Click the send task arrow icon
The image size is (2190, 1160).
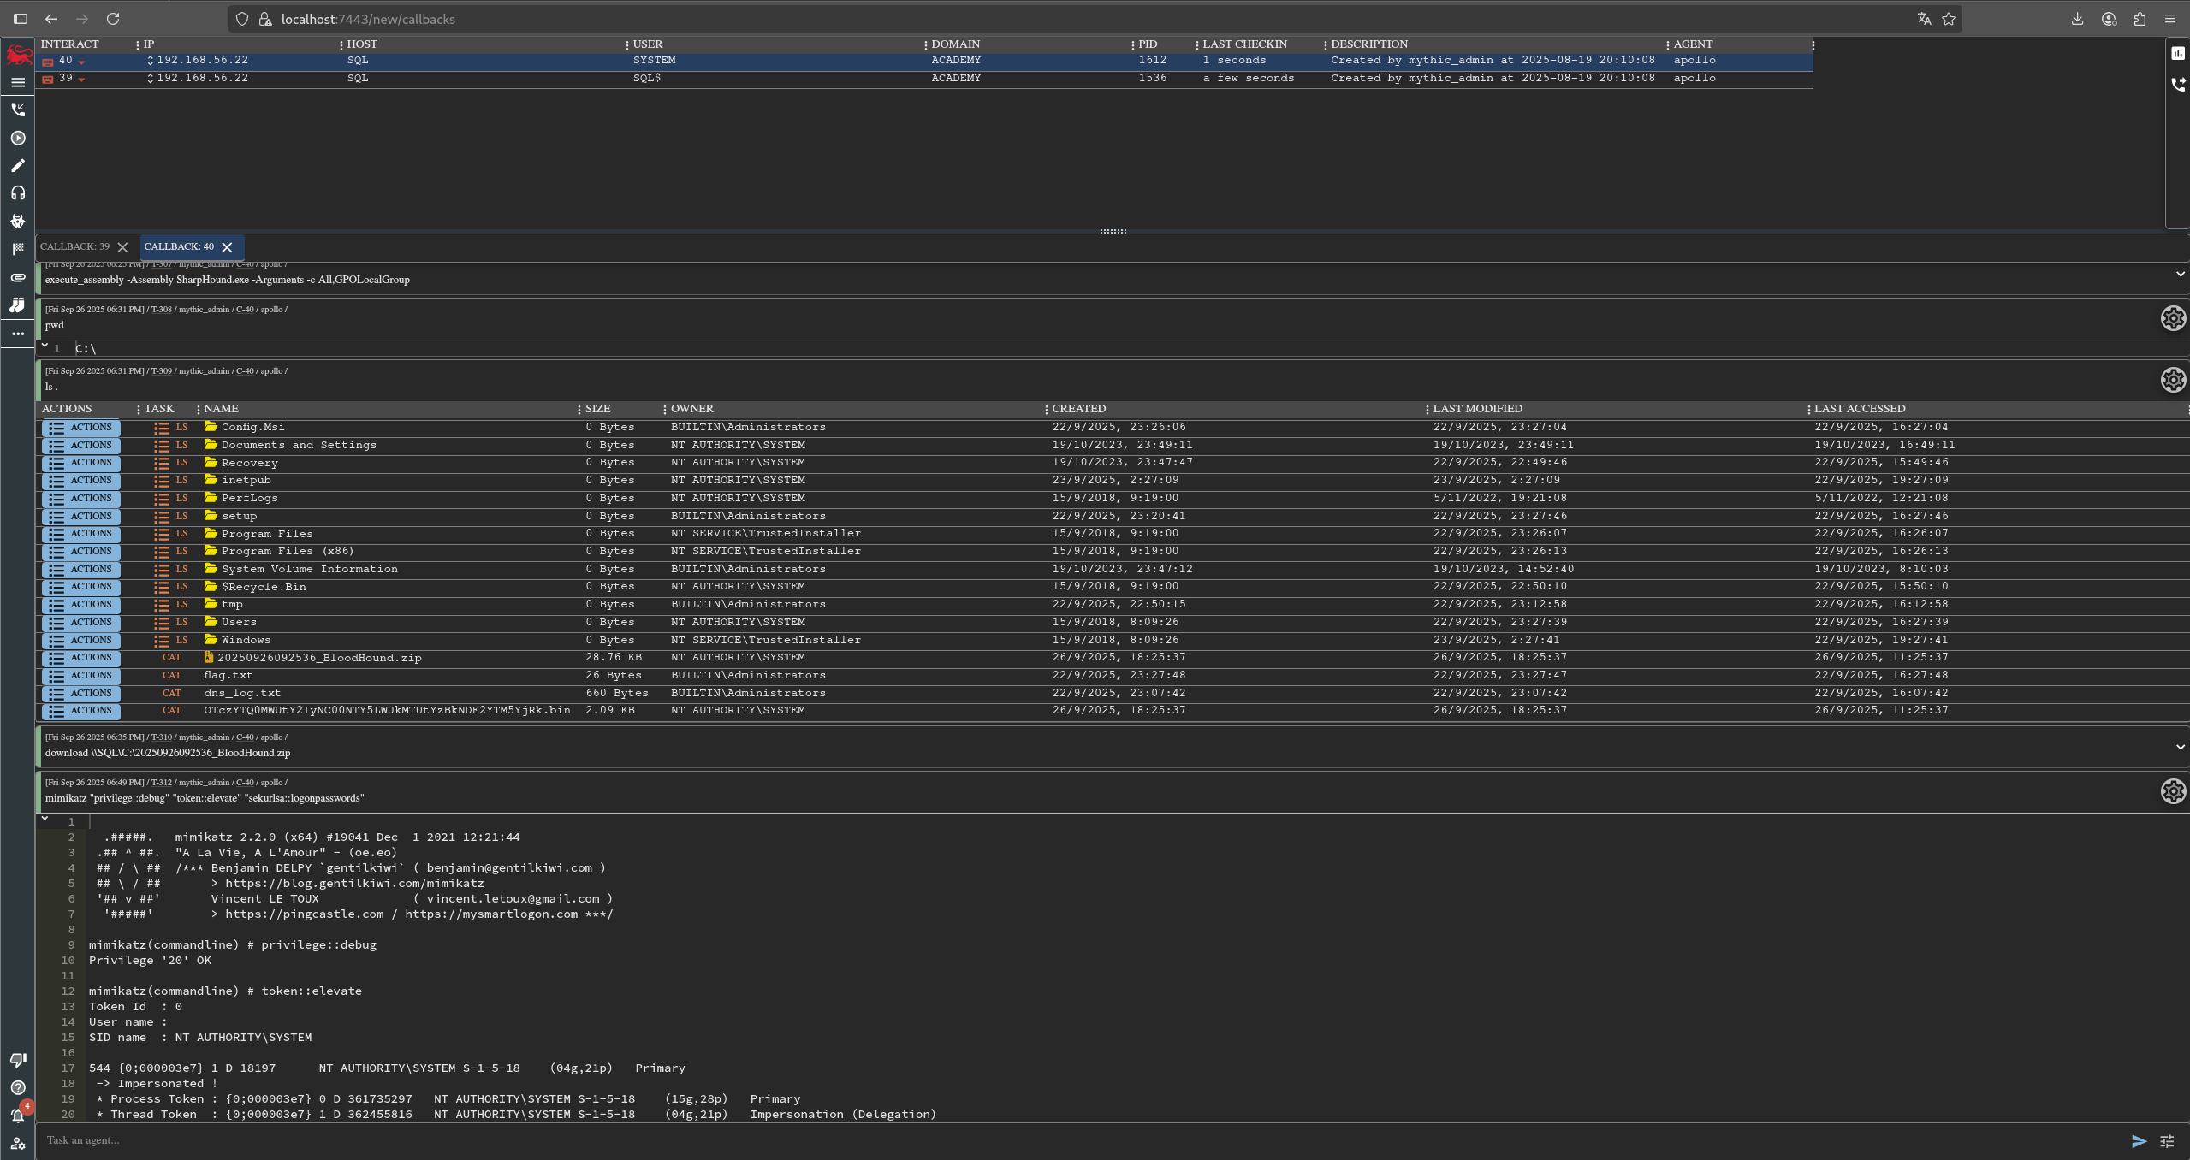(x=2139, y=1140)
